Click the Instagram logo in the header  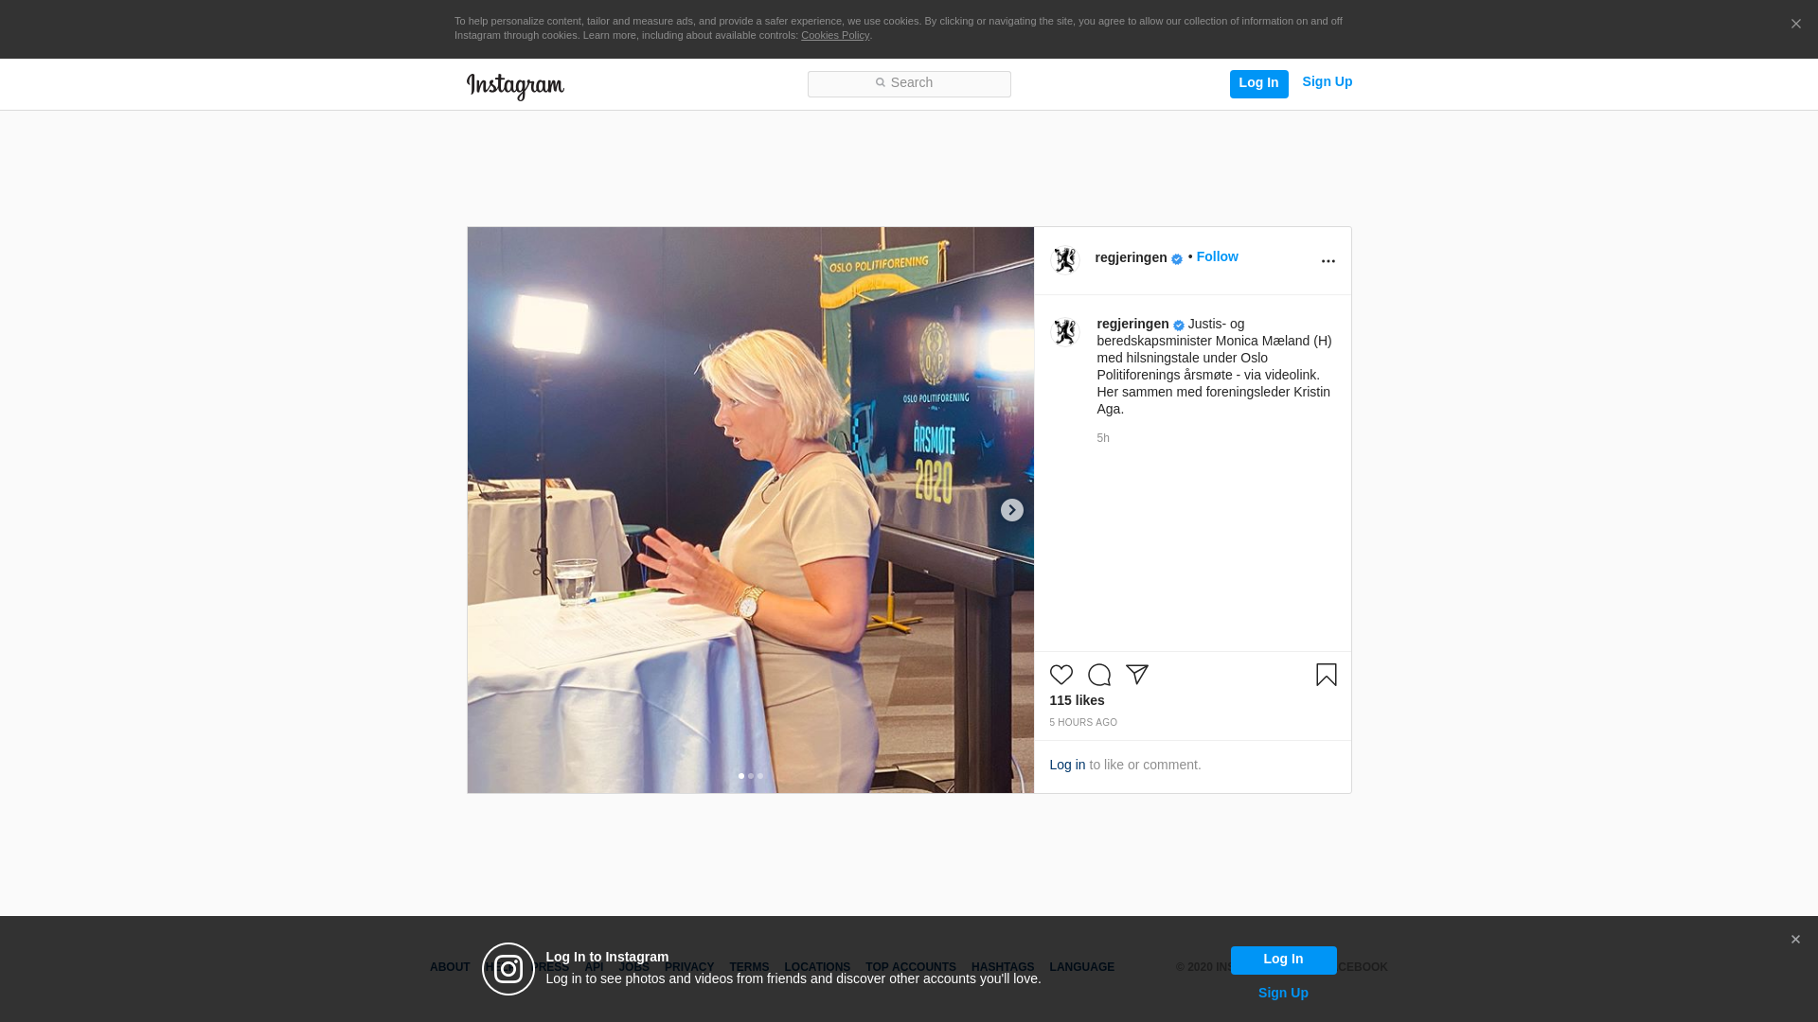pyautogui.click(x=515, y=86)
